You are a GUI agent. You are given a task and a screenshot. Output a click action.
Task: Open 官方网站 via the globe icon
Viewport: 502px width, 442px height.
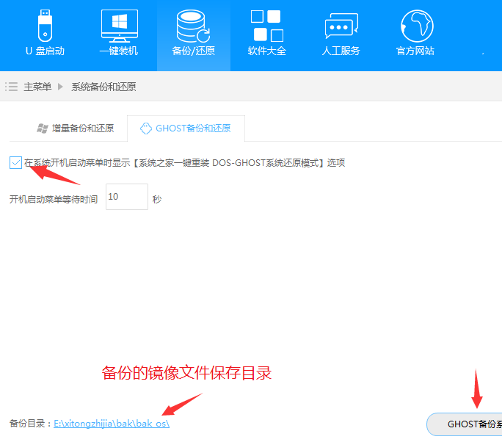pyautogui.click(x=416, y=26)
